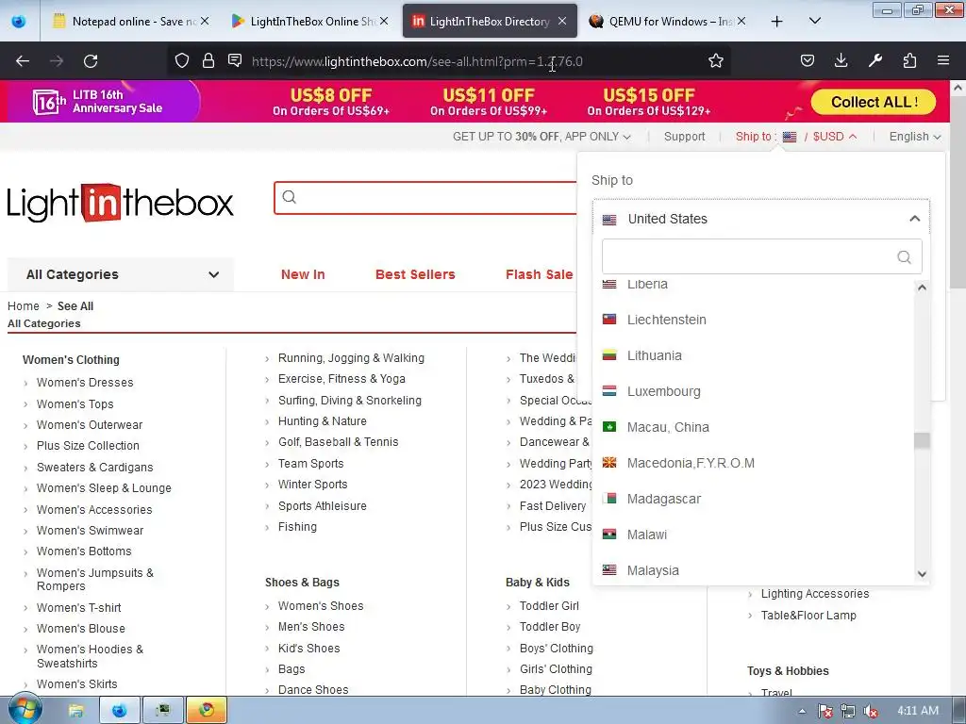This screenshot has height=724, width=966.
Task: Open the Toddler Girl link
Action: pyautogui.click(x=549, y=606)
